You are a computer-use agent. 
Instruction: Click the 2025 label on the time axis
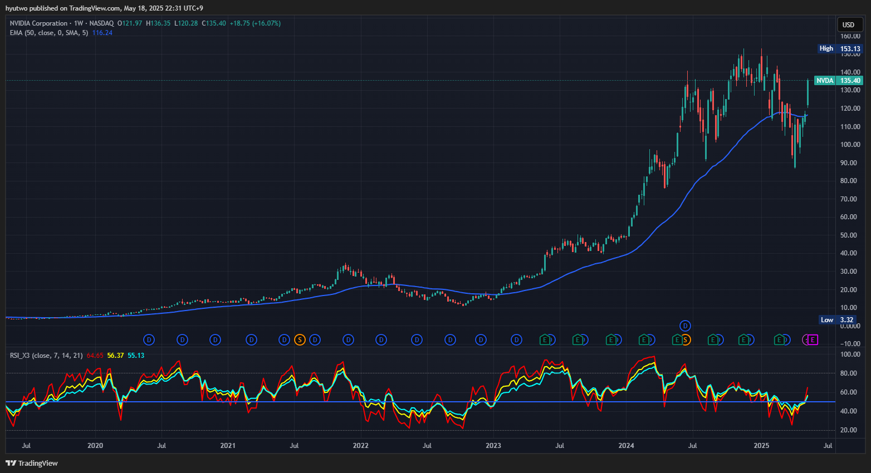pyautogui.click(x=761, y=446)
